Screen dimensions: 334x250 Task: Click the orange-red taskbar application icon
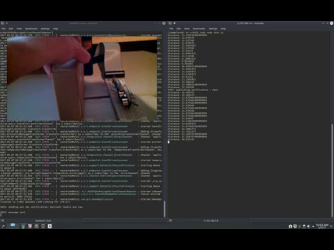(x=30, y=226)
